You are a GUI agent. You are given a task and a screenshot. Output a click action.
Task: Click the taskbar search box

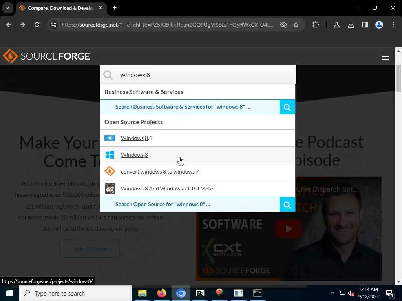click(75, 293)
